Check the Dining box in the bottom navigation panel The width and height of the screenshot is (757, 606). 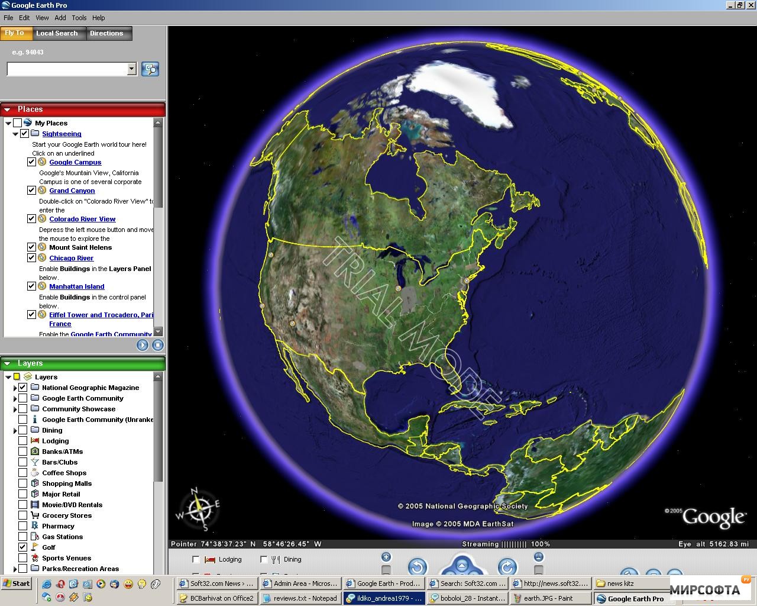click(x=264, y=559)
